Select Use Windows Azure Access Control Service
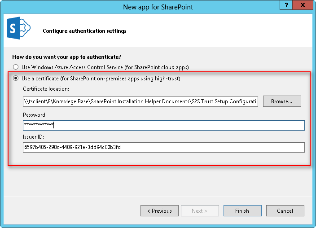Screen dimensions: 316x228 point(16,67)
